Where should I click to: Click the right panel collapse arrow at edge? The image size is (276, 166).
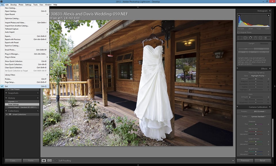point(275,86)
